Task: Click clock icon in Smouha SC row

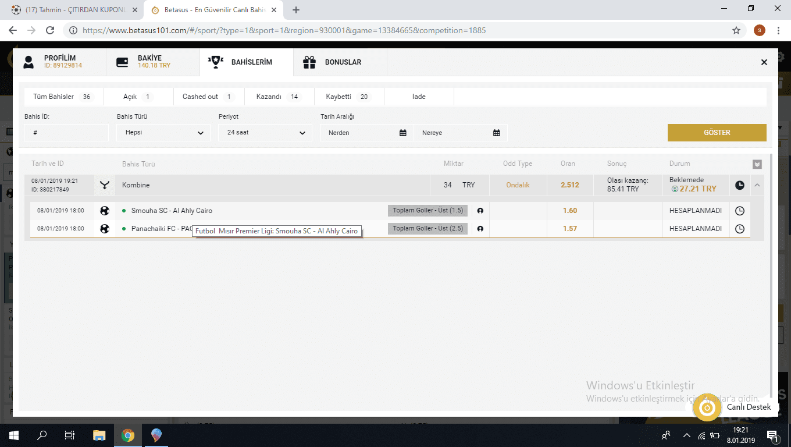Action: 740,211
